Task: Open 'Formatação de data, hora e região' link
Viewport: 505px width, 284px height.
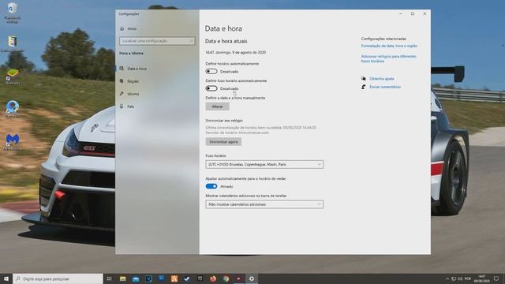Action: click(389, 46)
